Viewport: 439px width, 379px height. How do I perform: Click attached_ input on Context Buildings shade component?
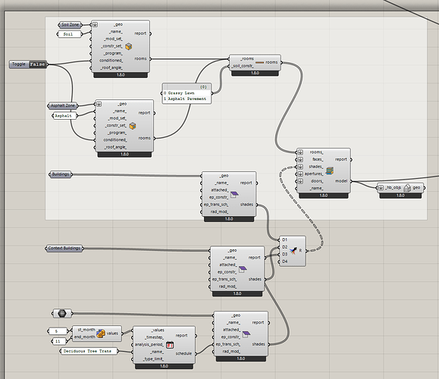(x=228, y=265)
